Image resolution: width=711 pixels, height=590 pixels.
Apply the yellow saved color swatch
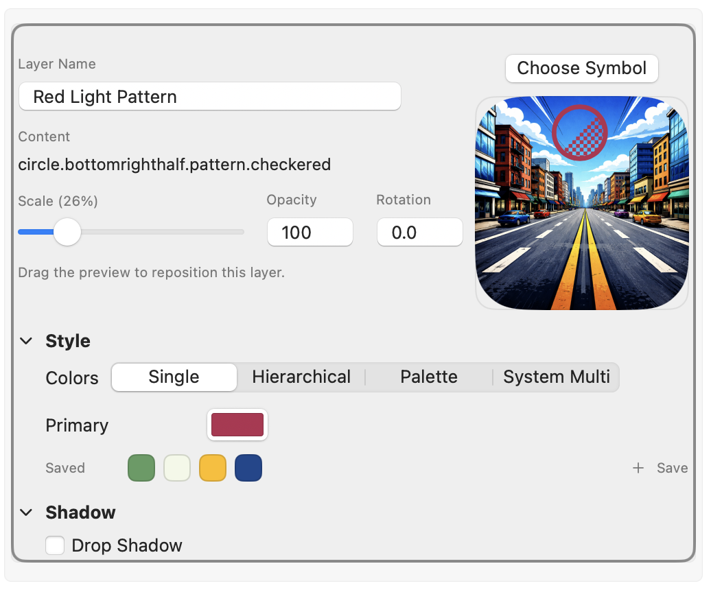(x=213, y=468)
